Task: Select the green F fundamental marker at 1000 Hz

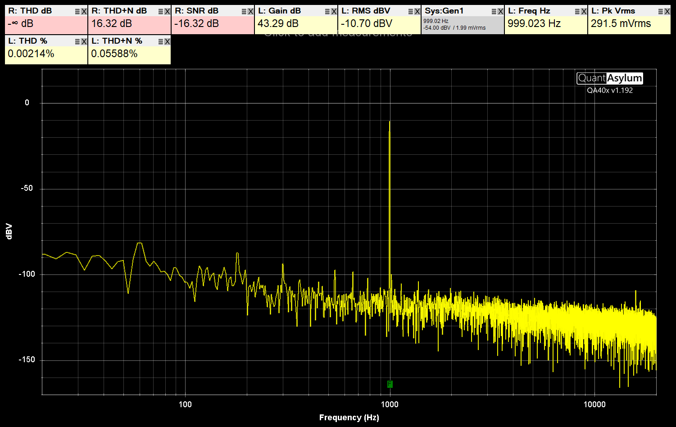Action: pos(390,384)
